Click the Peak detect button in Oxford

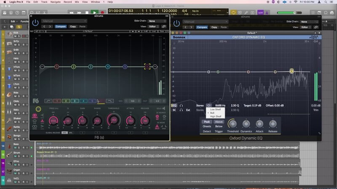(207, 122)
